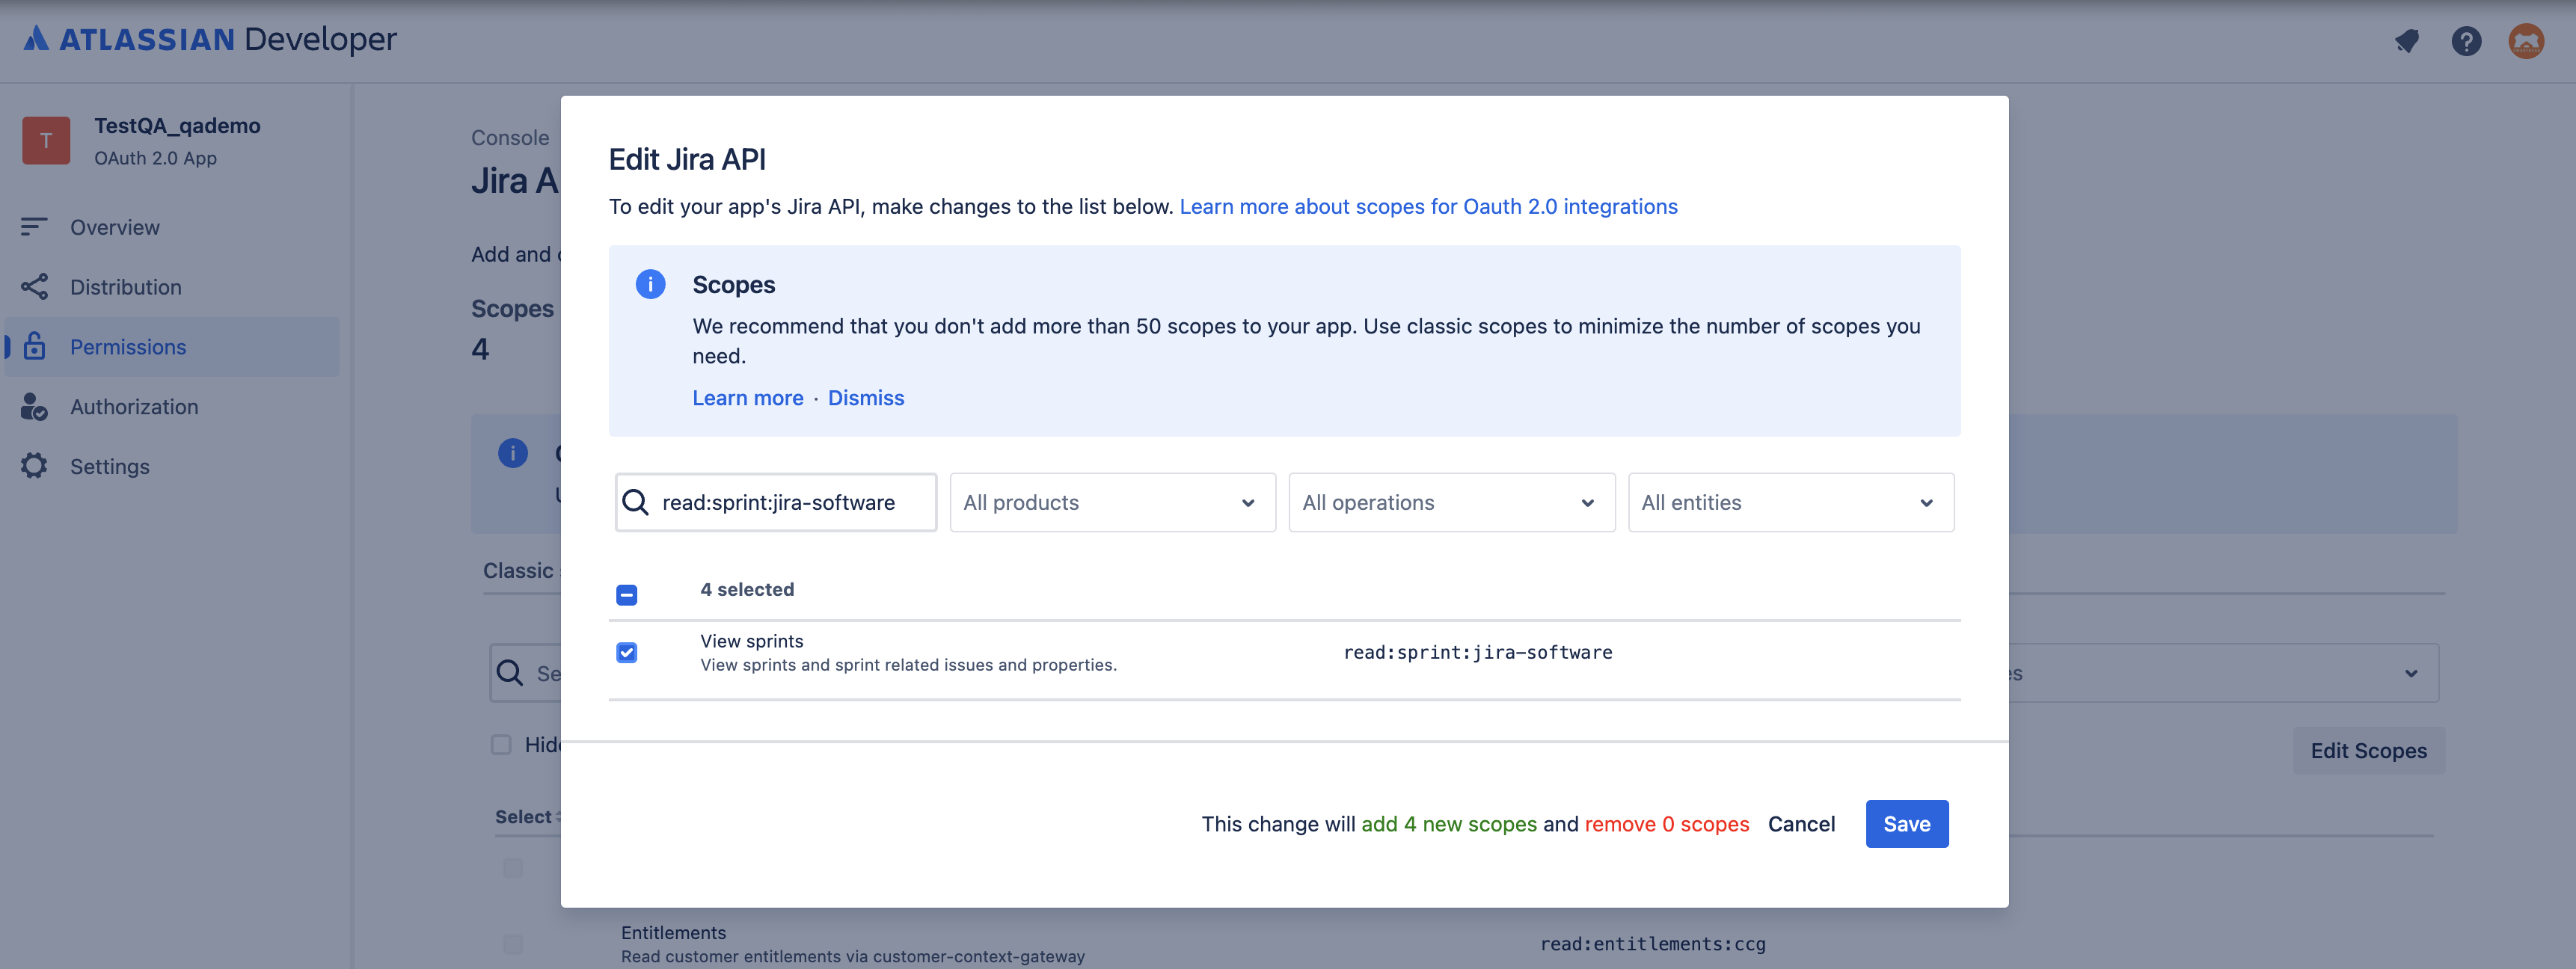Open the All entities dropdown
Viewport: 2576px width, 969px height.
click(1790, 502)
